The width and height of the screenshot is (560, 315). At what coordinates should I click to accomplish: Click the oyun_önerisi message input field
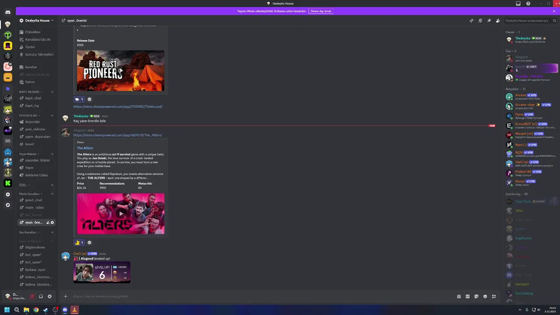tap(262, 296)
